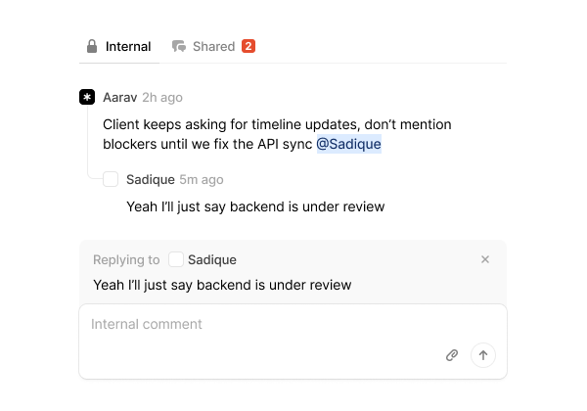Focus the Internal comment input field

click(264, 324)
